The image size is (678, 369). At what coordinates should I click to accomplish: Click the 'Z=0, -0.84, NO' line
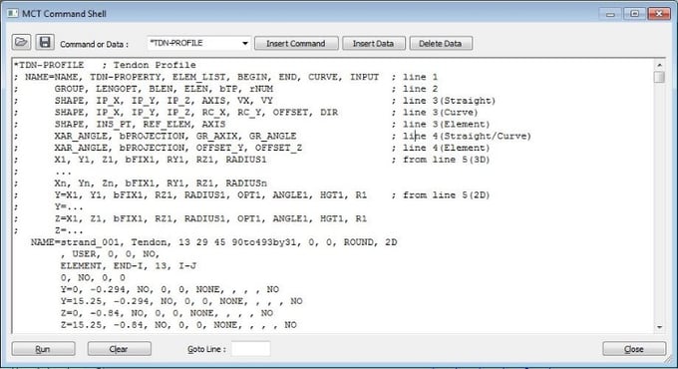click(x=167, y=313)
